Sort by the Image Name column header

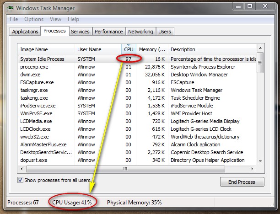pos(46,49)
